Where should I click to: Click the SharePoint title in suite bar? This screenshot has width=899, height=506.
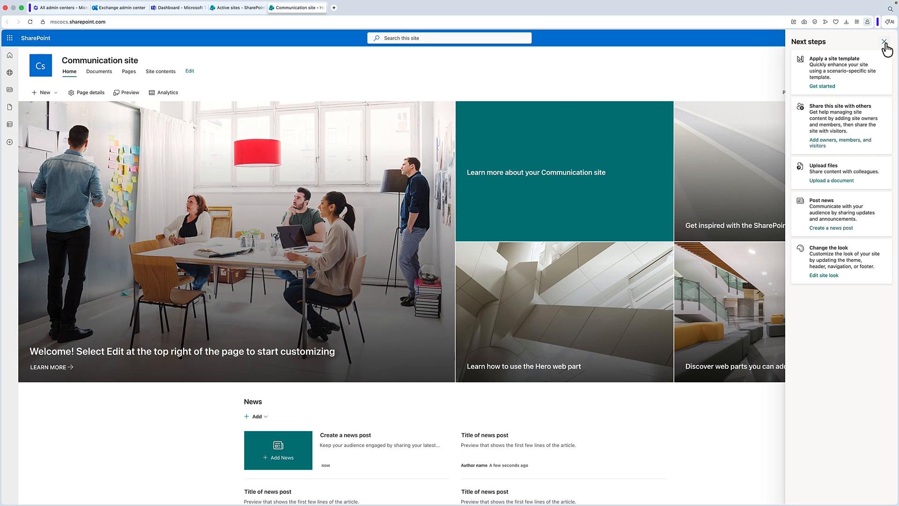point(36,38)
